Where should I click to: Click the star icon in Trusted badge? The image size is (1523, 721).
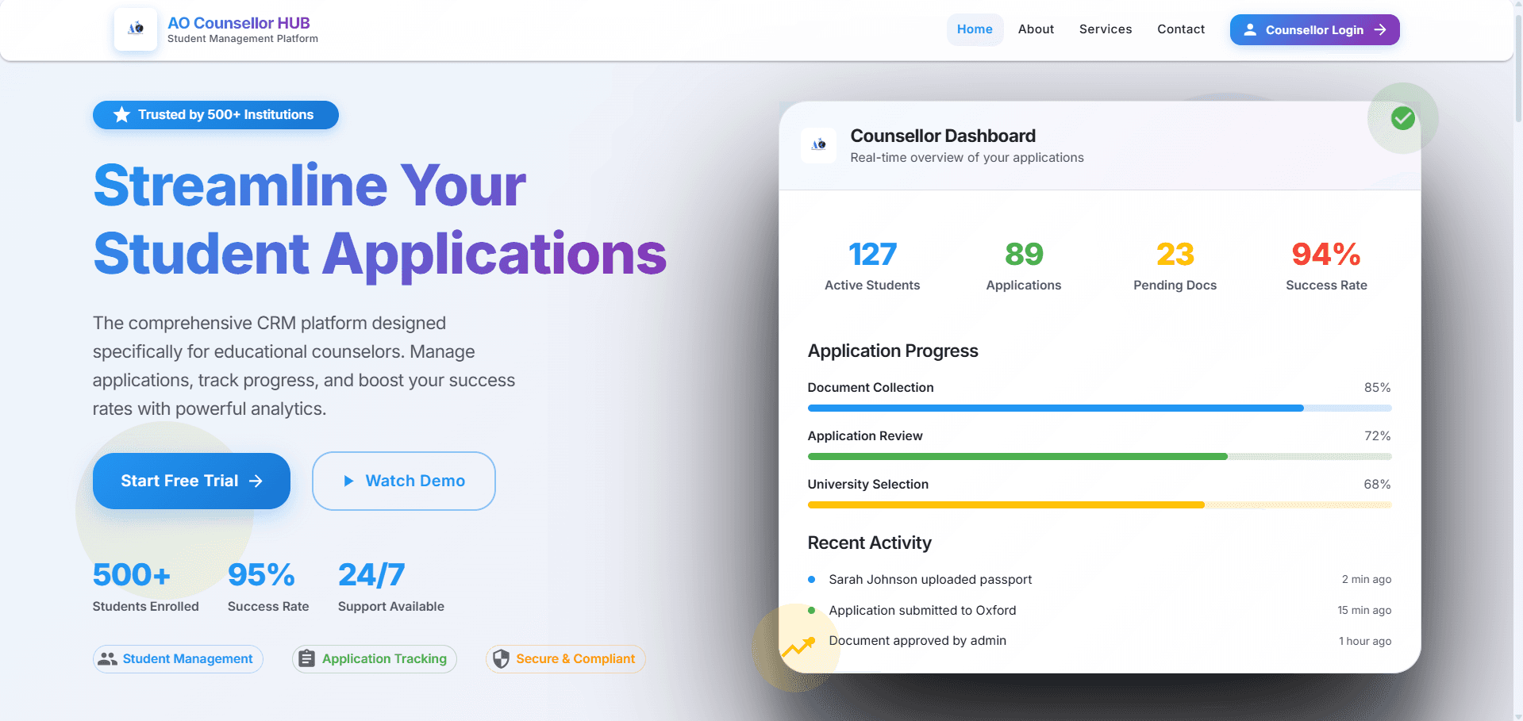pyautogui.click(x=121, y=115)
